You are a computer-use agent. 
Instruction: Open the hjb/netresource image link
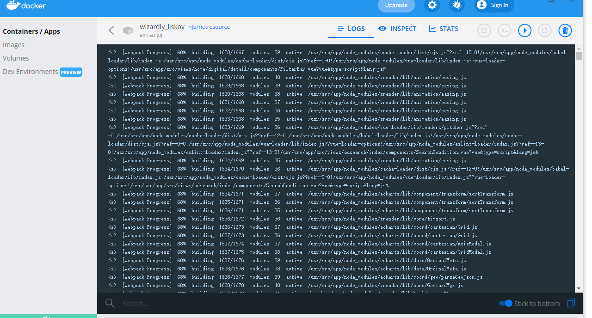click(209, 27)
